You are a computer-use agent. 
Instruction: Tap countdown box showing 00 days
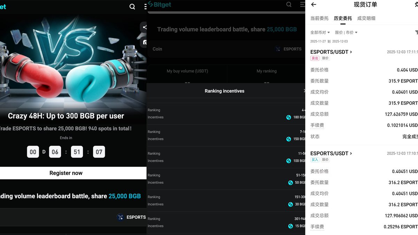[x=33, y=152]
